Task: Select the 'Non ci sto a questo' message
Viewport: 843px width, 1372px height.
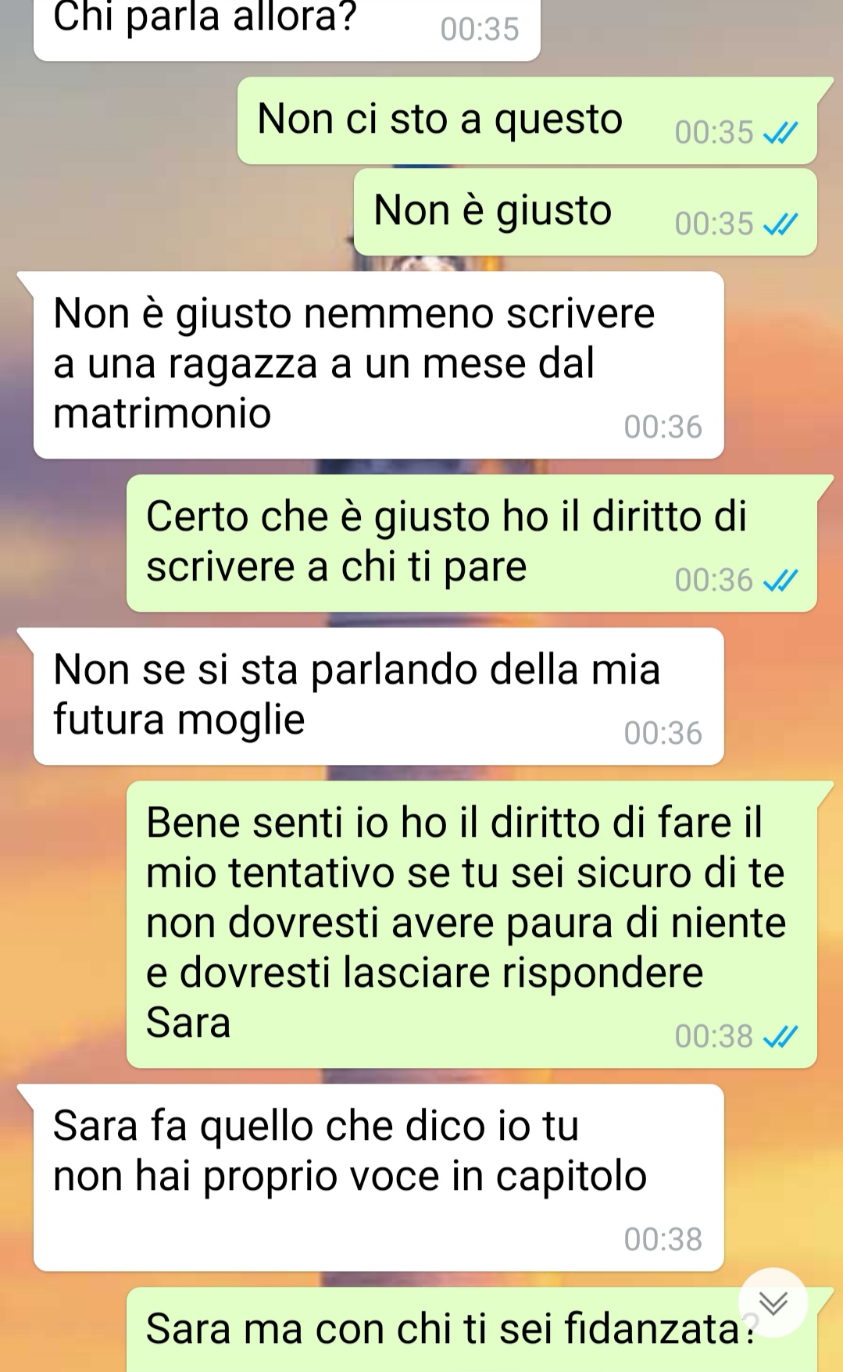Action: (527, 120)
